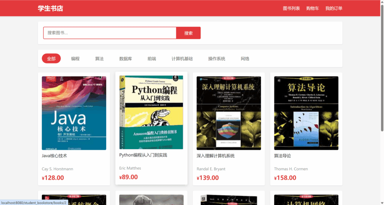Image resolution: width=384 pixels, height=205 pixels.
Task: Click the 学生书店 site logo
Action: 50,8
